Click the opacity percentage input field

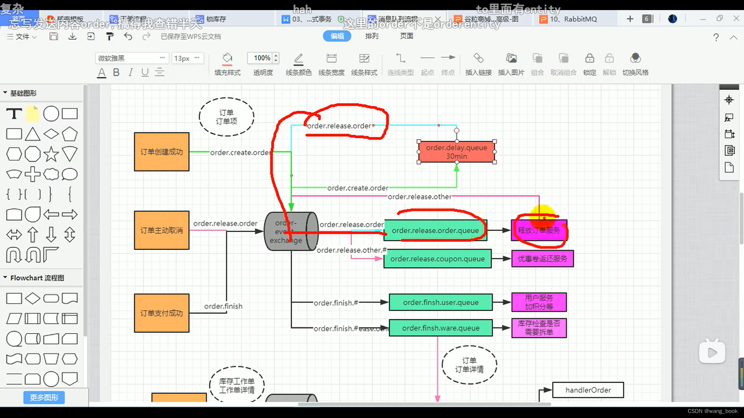click(x=260, y=58)
